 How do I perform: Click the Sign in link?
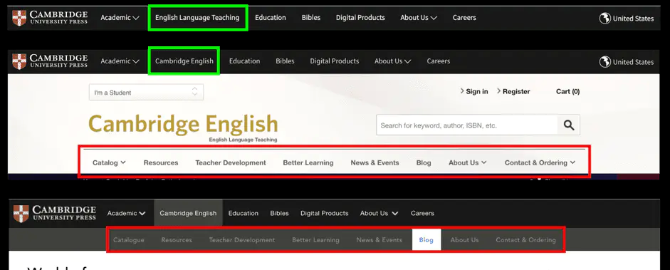tap(474, 91)
